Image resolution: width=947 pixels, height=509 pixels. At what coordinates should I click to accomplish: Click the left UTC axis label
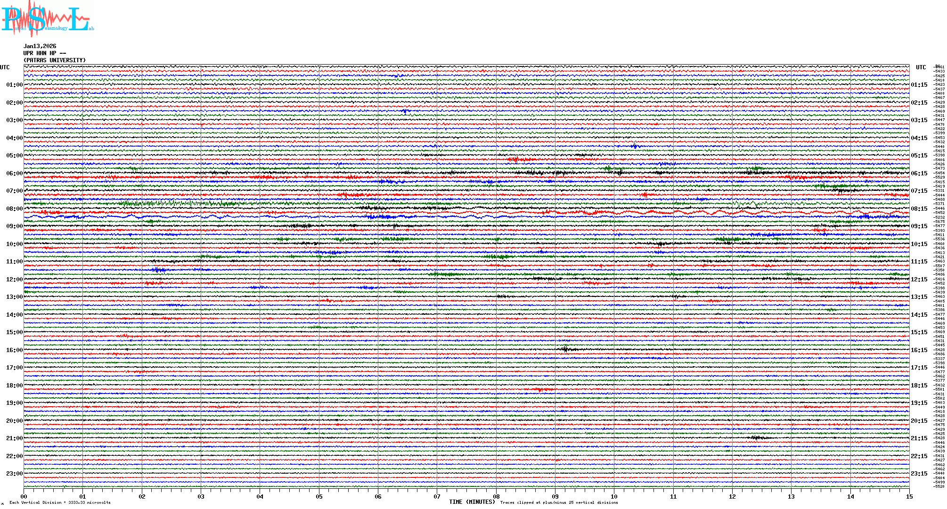pos(5,67)
